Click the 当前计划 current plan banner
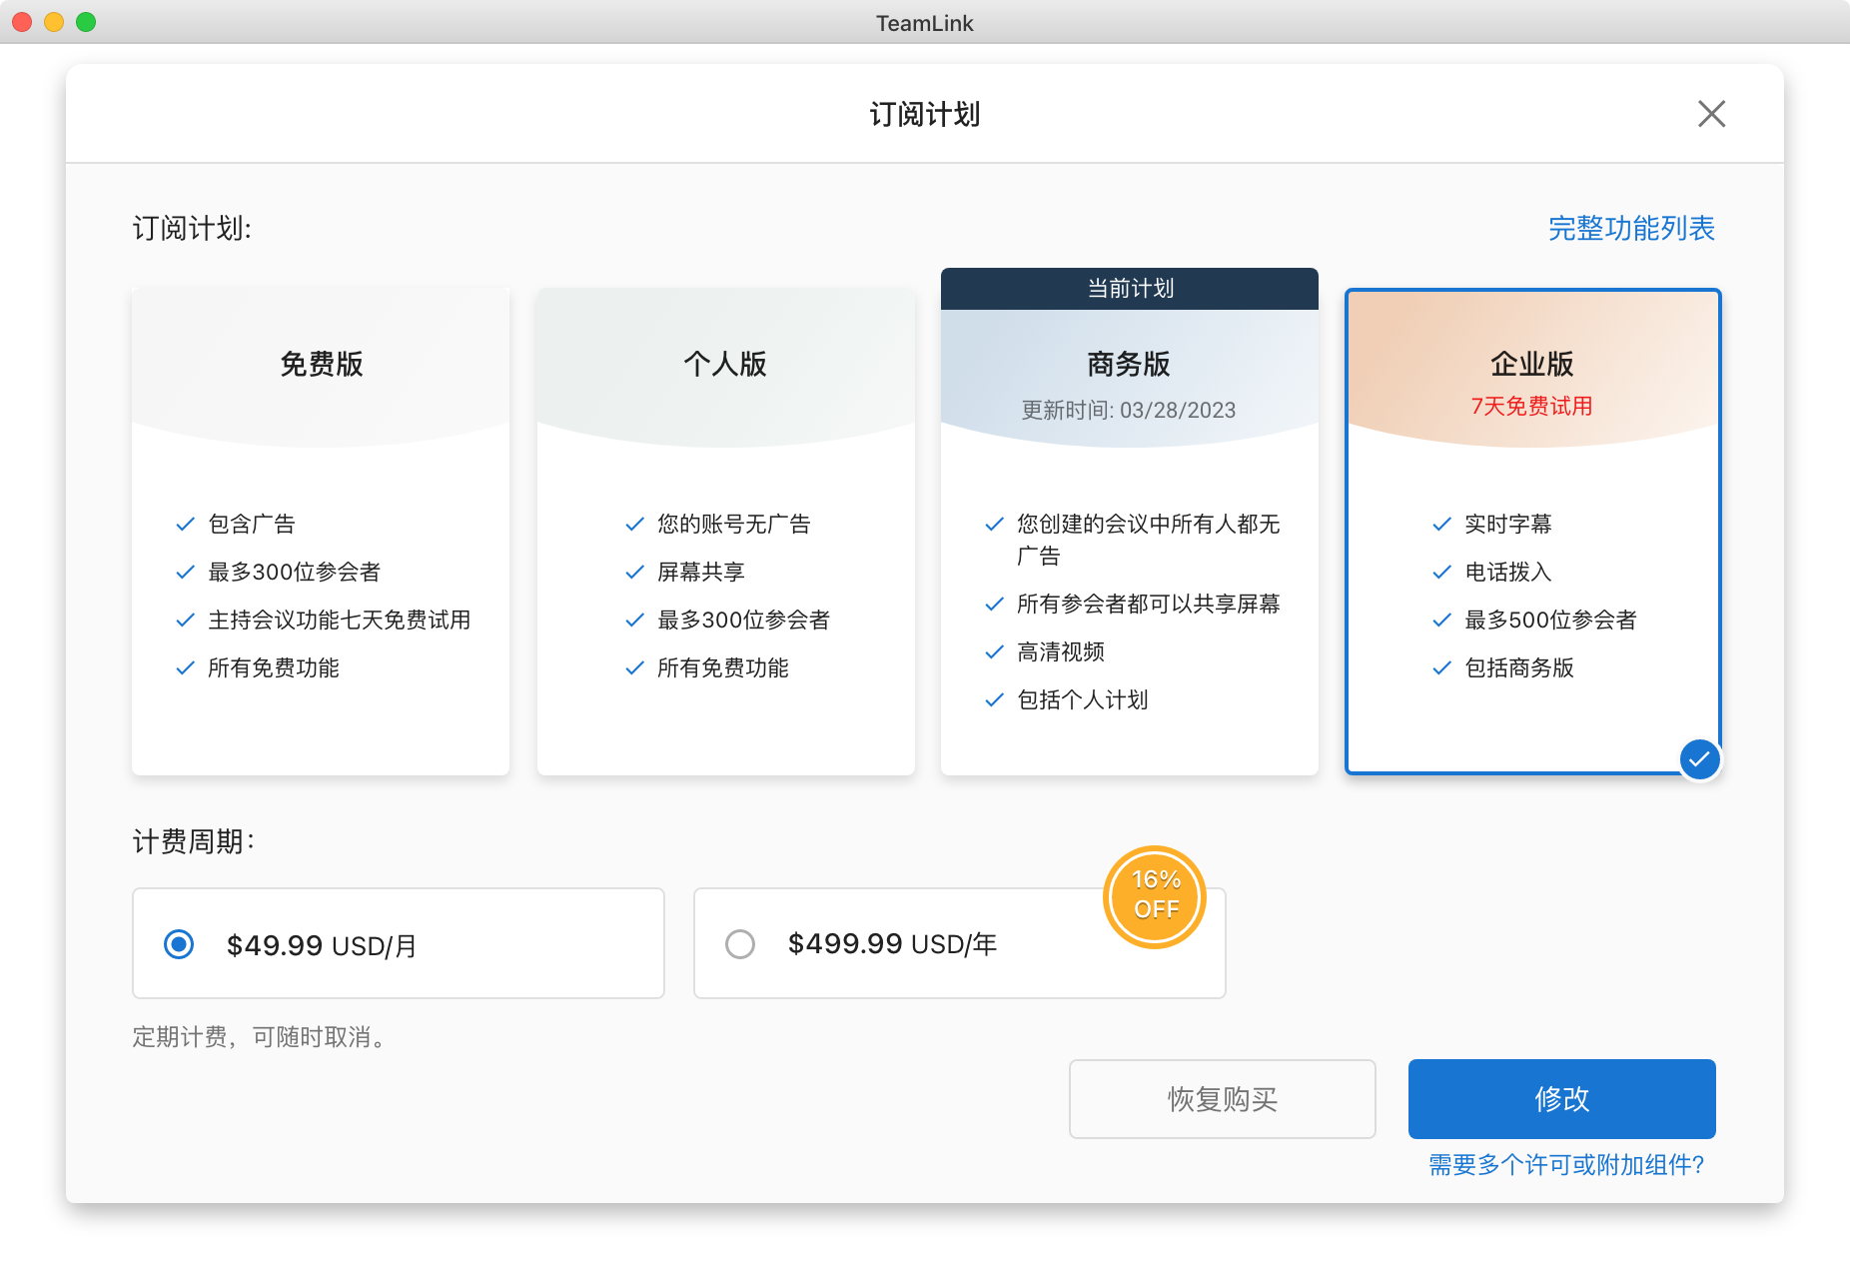The height and width of the screenshot is (1267, 1850). click(1130, 289)
